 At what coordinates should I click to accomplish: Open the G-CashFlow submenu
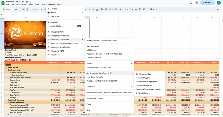point(65,55)
